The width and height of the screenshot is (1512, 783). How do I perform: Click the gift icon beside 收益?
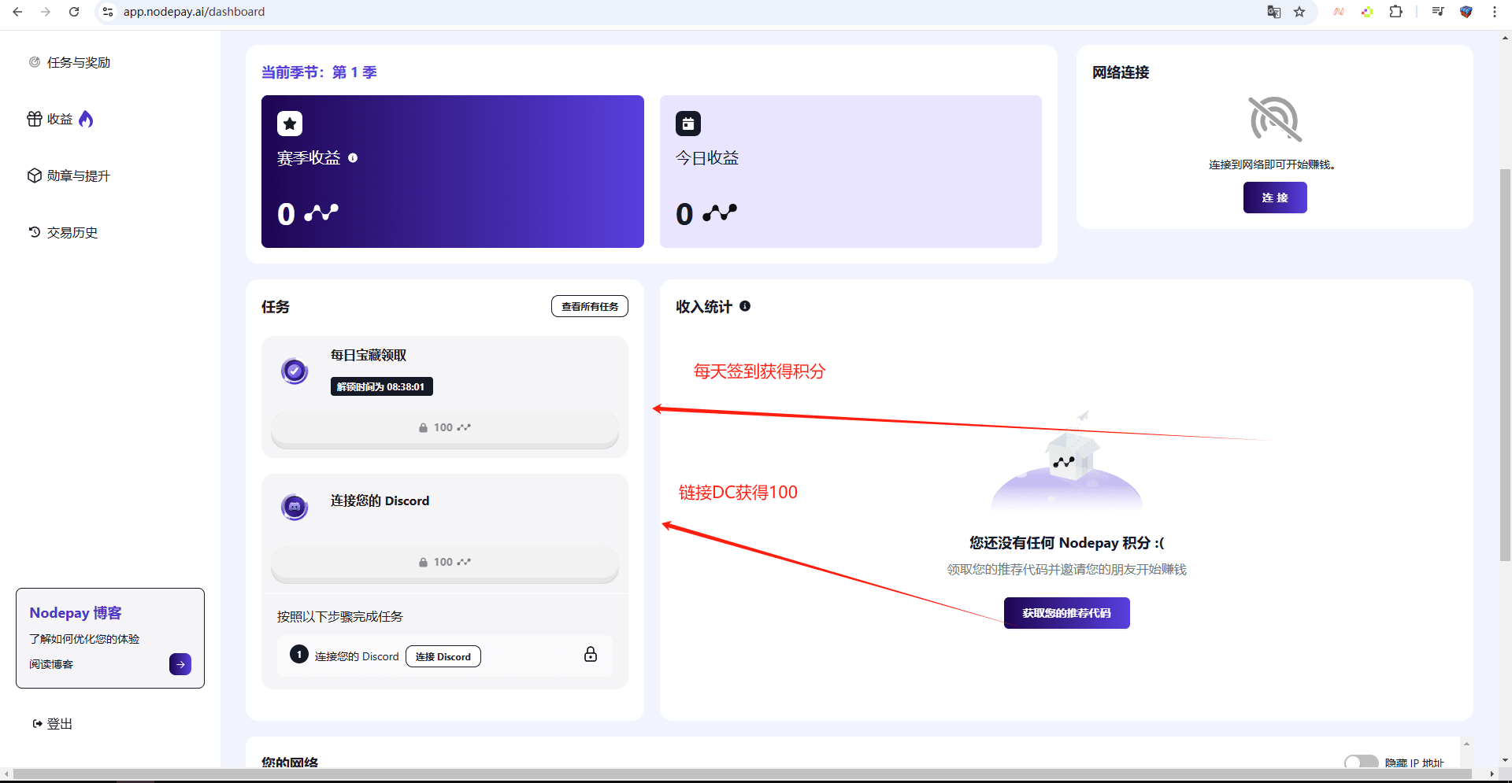click(35, 119)
